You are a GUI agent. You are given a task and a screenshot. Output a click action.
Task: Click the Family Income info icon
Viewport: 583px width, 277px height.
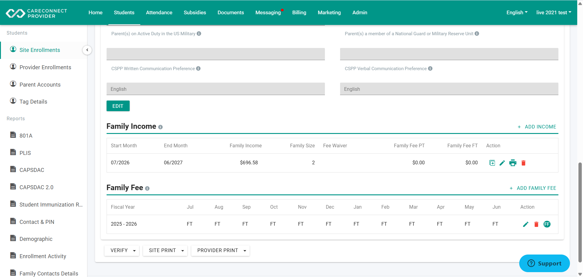coord(160,127)
